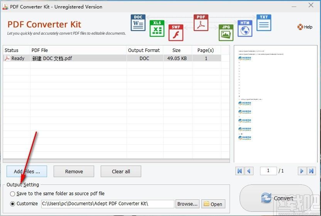The width and height of the screenshot is (321, 216).
Task: Select the DOC Word format icon
Action: click(138, 22)
